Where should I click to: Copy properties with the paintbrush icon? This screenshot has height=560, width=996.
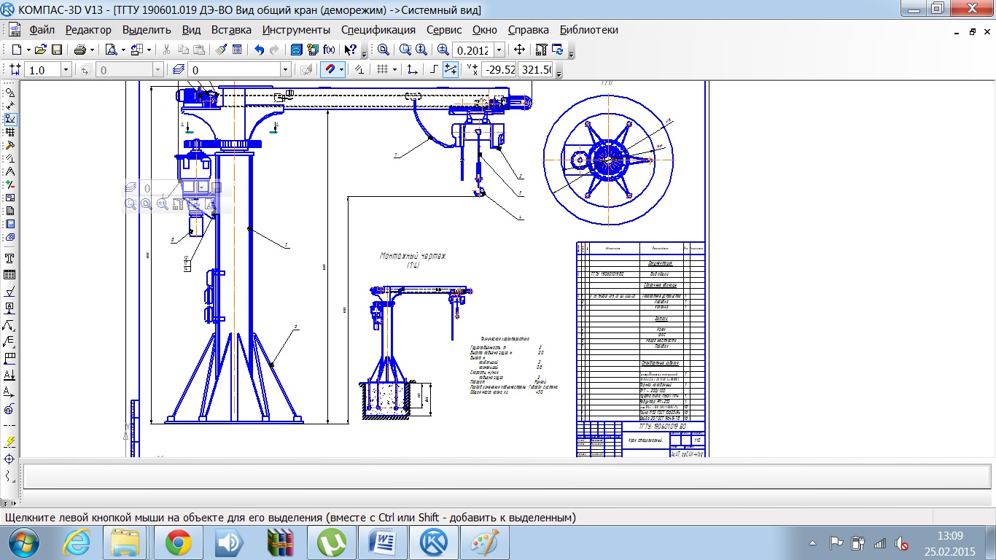[x=221, y=50]
